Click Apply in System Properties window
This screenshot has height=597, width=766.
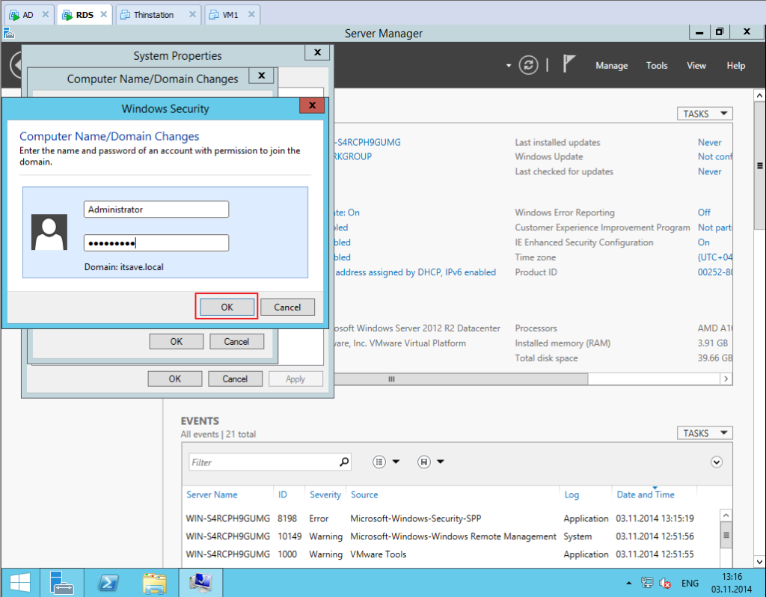295,379
